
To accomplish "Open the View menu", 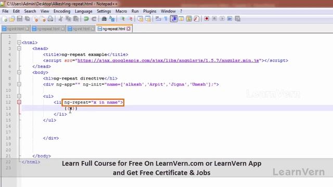I will [45, 11].
